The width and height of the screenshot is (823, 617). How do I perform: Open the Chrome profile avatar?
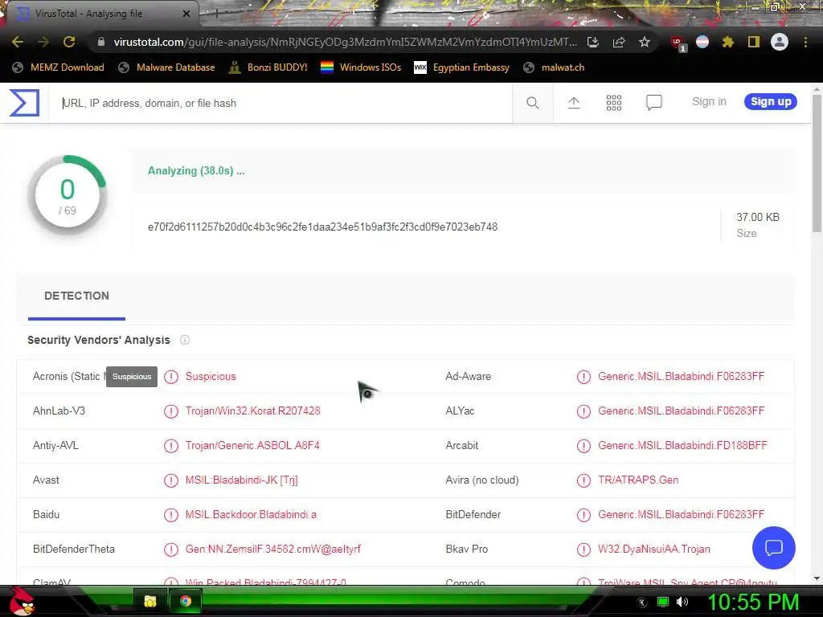pos(780,42)
